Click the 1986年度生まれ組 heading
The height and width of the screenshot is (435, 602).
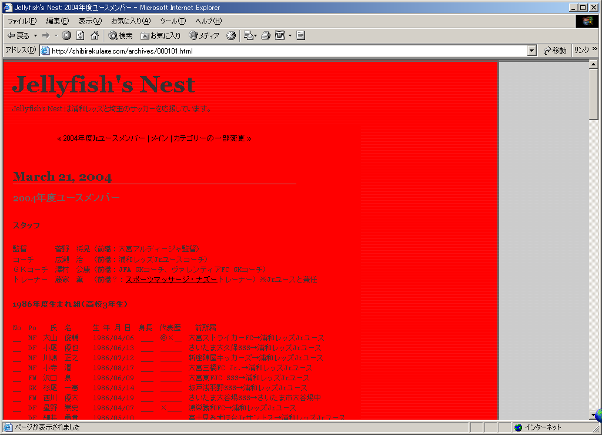tap(71, 304)
